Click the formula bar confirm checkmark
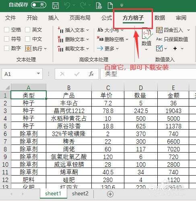Viewport: 196px width, 201px height. (x=77, y=74)
